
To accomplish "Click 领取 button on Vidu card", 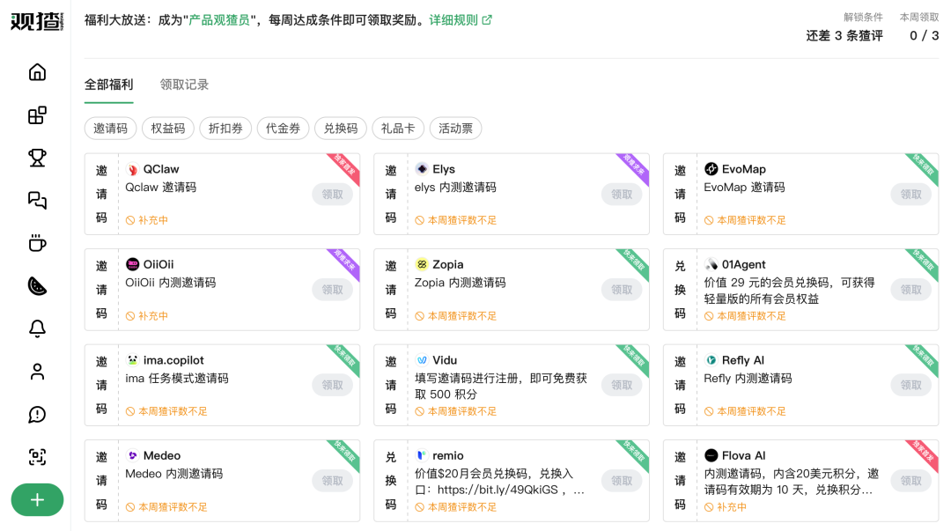I will (x=622, y=385).
